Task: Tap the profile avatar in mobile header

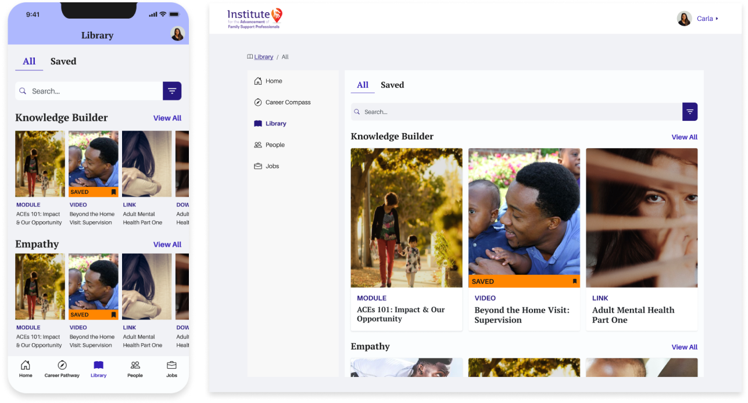Action: [x=177, y=34]
